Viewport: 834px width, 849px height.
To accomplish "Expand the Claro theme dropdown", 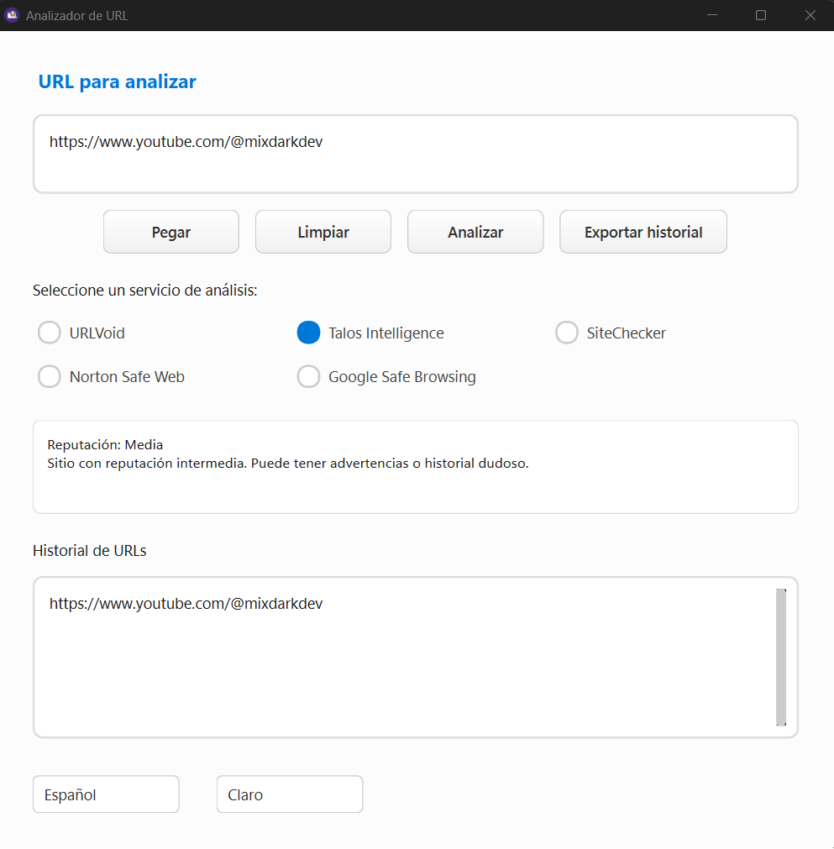I will 290,794.
